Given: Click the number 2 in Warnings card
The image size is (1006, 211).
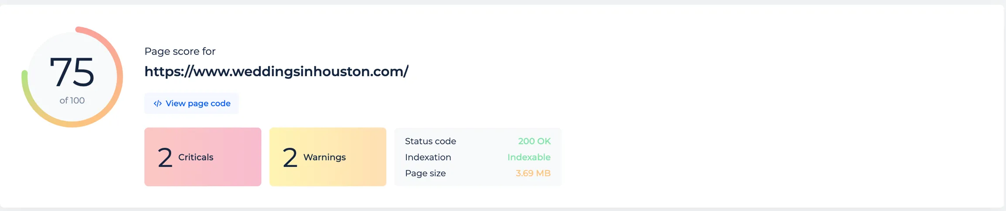Looking at the screenshot, I should [290, 158].
